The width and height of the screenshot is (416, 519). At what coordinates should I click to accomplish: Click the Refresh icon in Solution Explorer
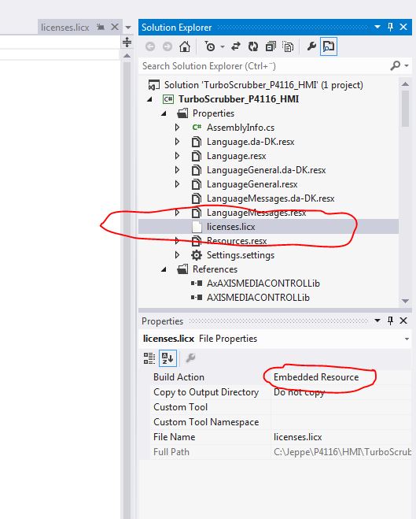253,46
